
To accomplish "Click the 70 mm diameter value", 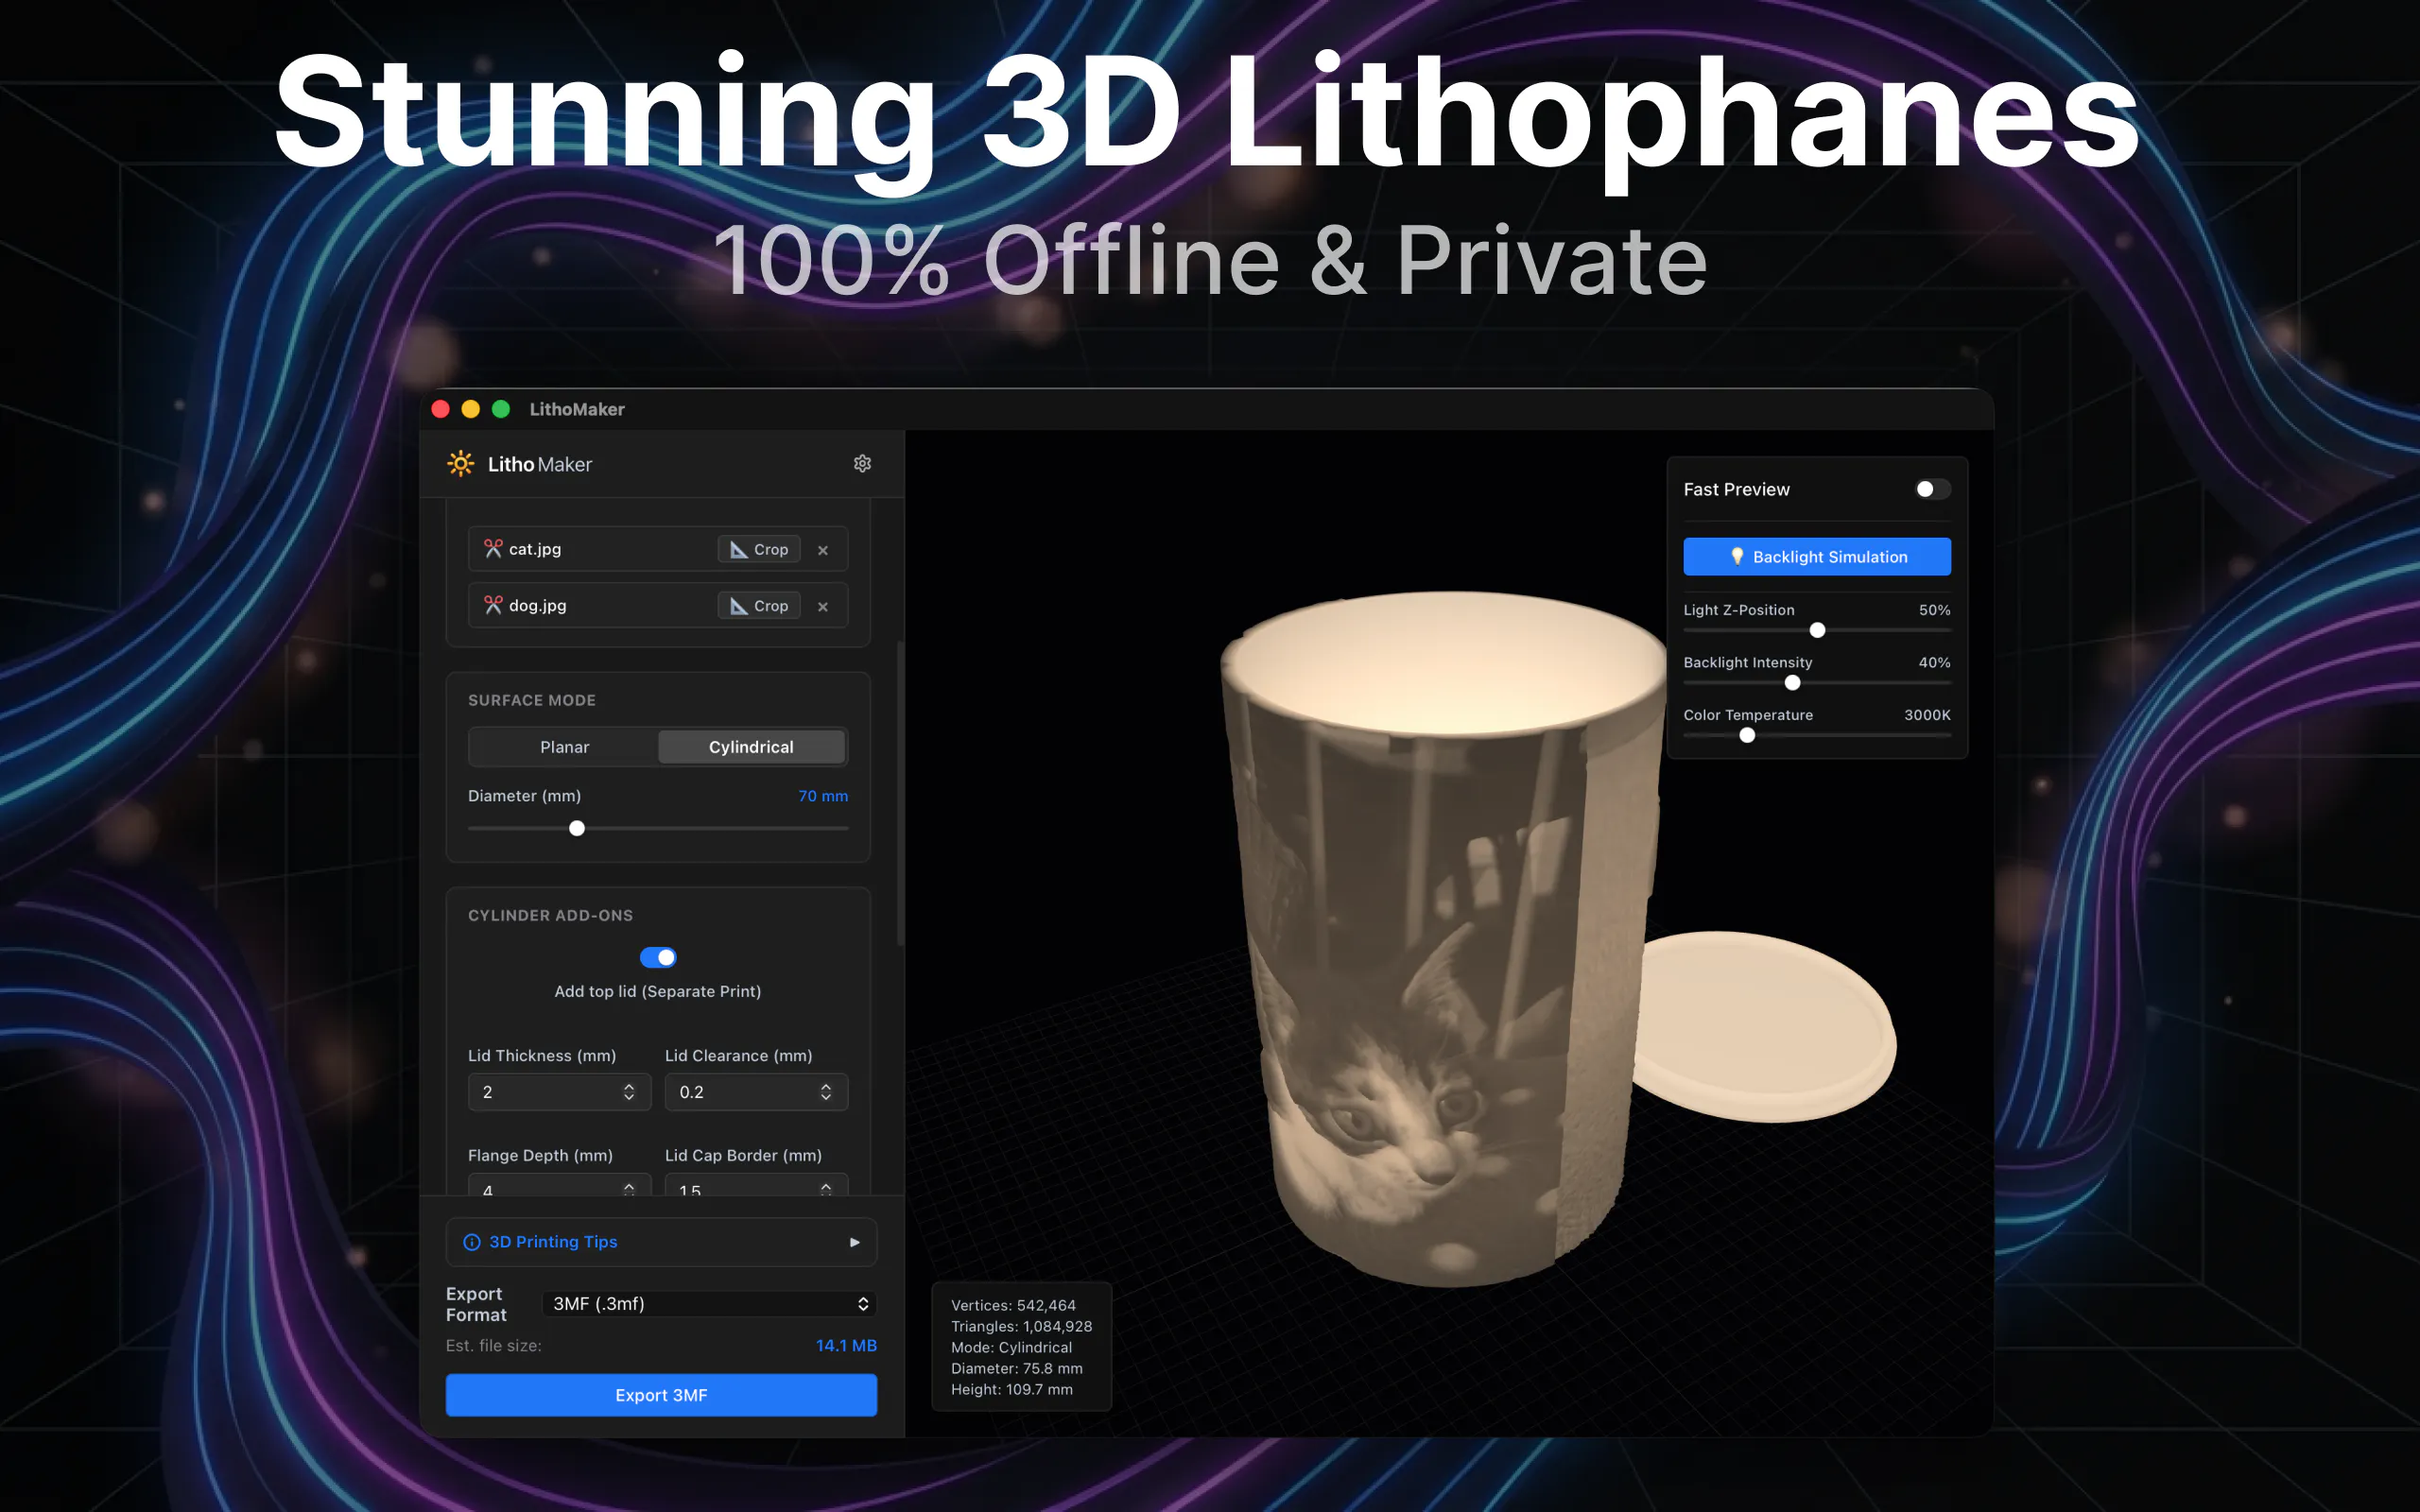I will click(823, 796).
